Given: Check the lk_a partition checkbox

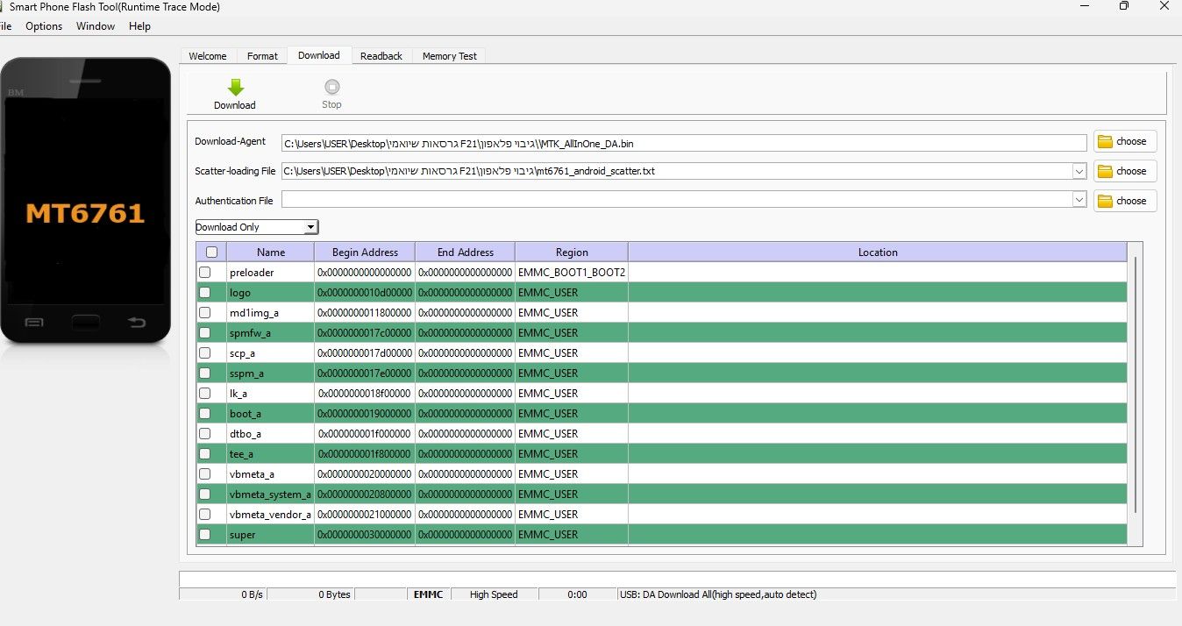Looking at the screenshot, I should point(205,394).
